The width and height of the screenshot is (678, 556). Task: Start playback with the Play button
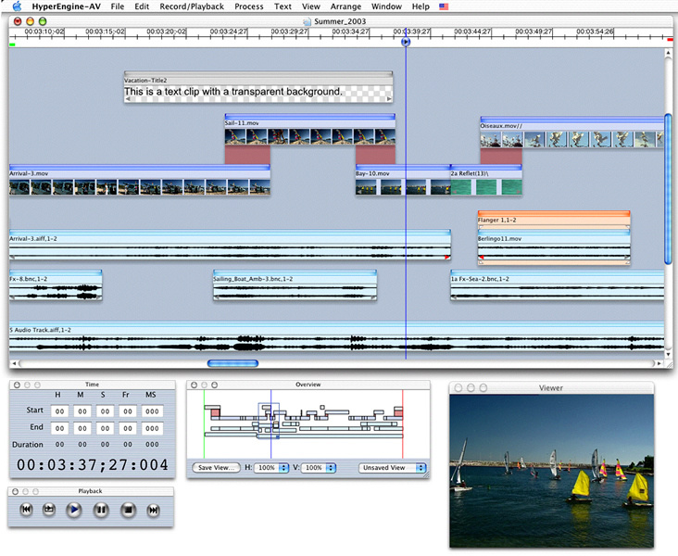coord(75,510)
